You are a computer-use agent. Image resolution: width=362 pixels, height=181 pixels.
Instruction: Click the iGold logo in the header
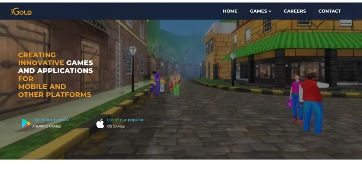point(21,12)
